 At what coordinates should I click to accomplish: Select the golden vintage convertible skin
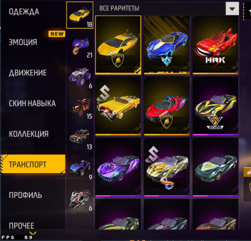coord(118,106)
